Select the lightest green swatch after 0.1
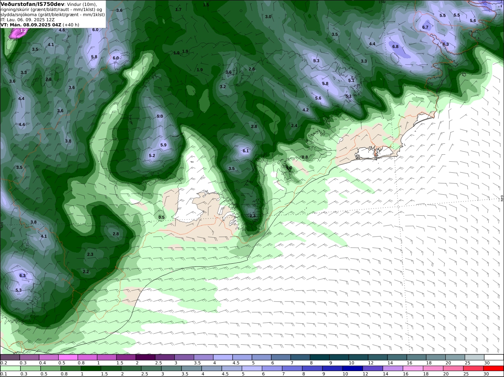Image resolution: width=504 pixels, height=377 pixels. point(10,368)
